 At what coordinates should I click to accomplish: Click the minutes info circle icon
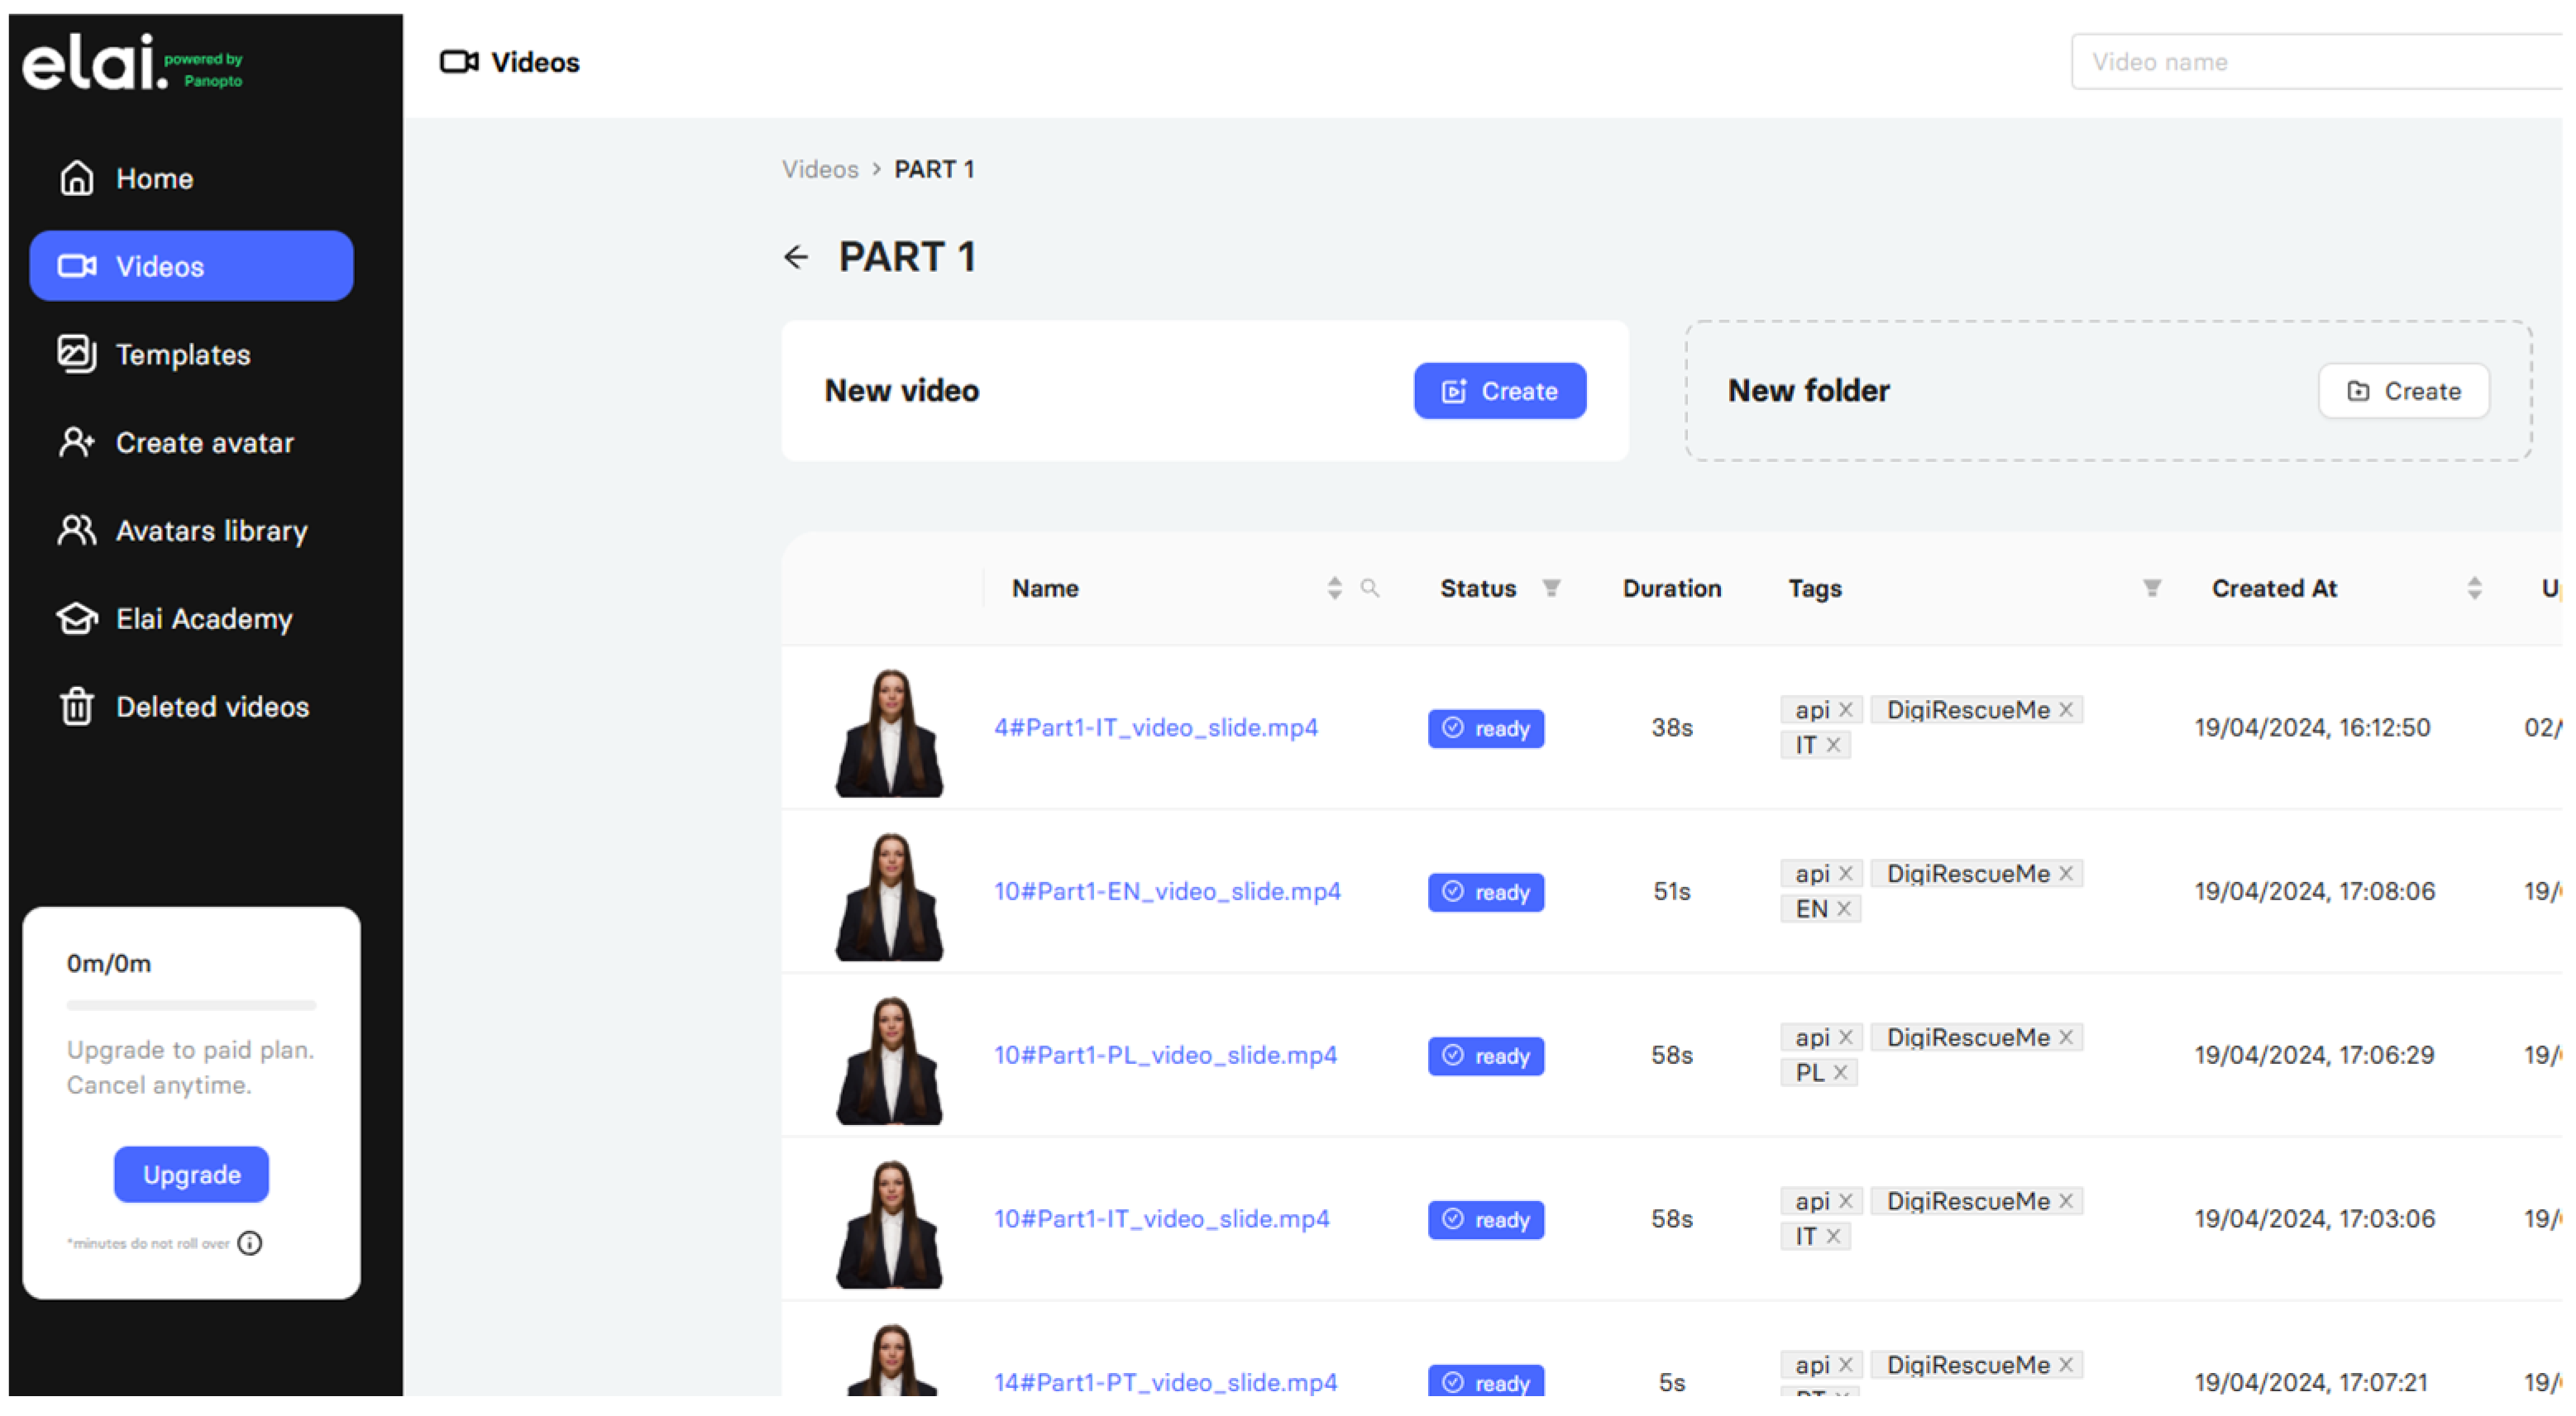click(x=250, y=1243)
